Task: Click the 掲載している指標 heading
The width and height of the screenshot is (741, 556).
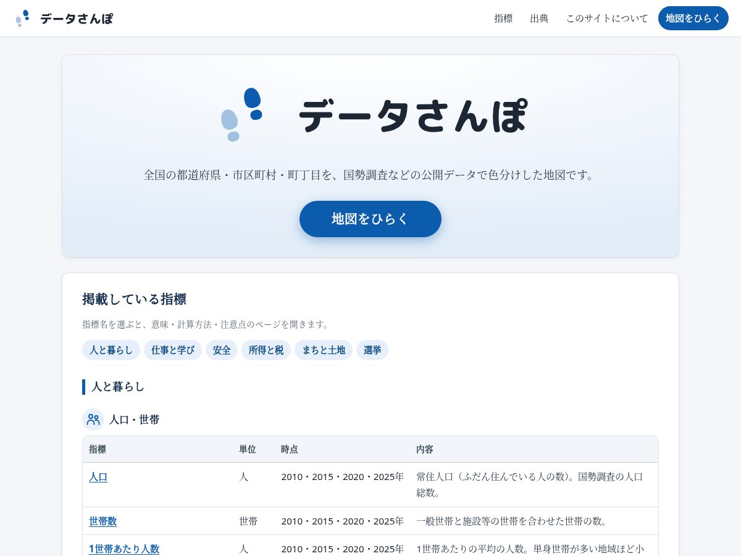Action: click(134, 300)
